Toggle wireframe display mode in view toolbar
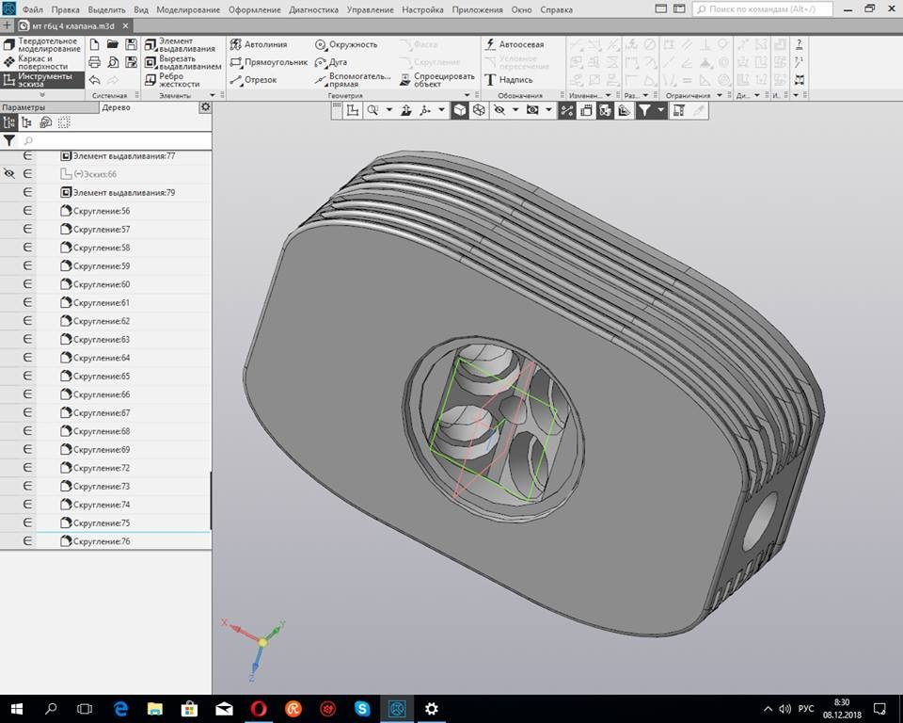 [479, 110]
